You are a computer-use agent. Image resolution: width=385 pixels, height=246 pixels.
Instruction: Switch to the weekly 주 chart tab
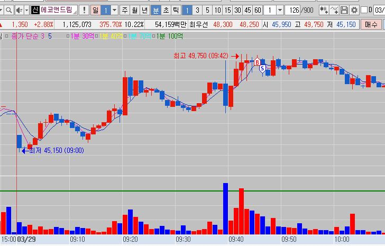[x=124, y=10]
